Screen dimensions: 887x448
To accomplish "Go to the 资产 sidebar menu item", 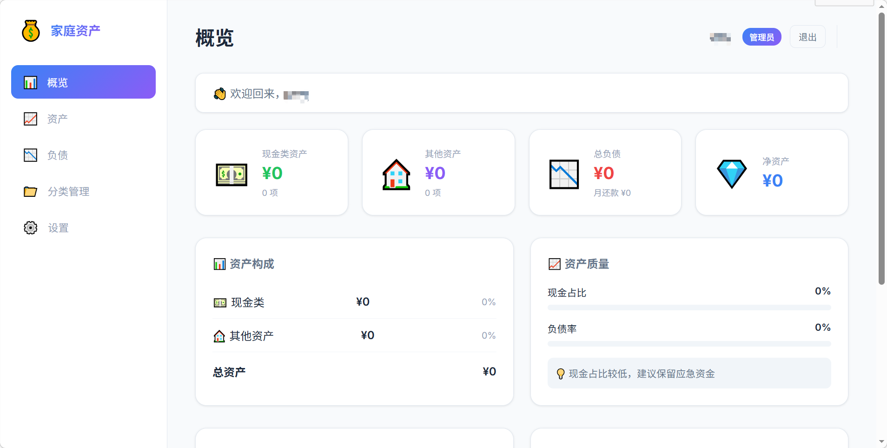I will [83, 119].
